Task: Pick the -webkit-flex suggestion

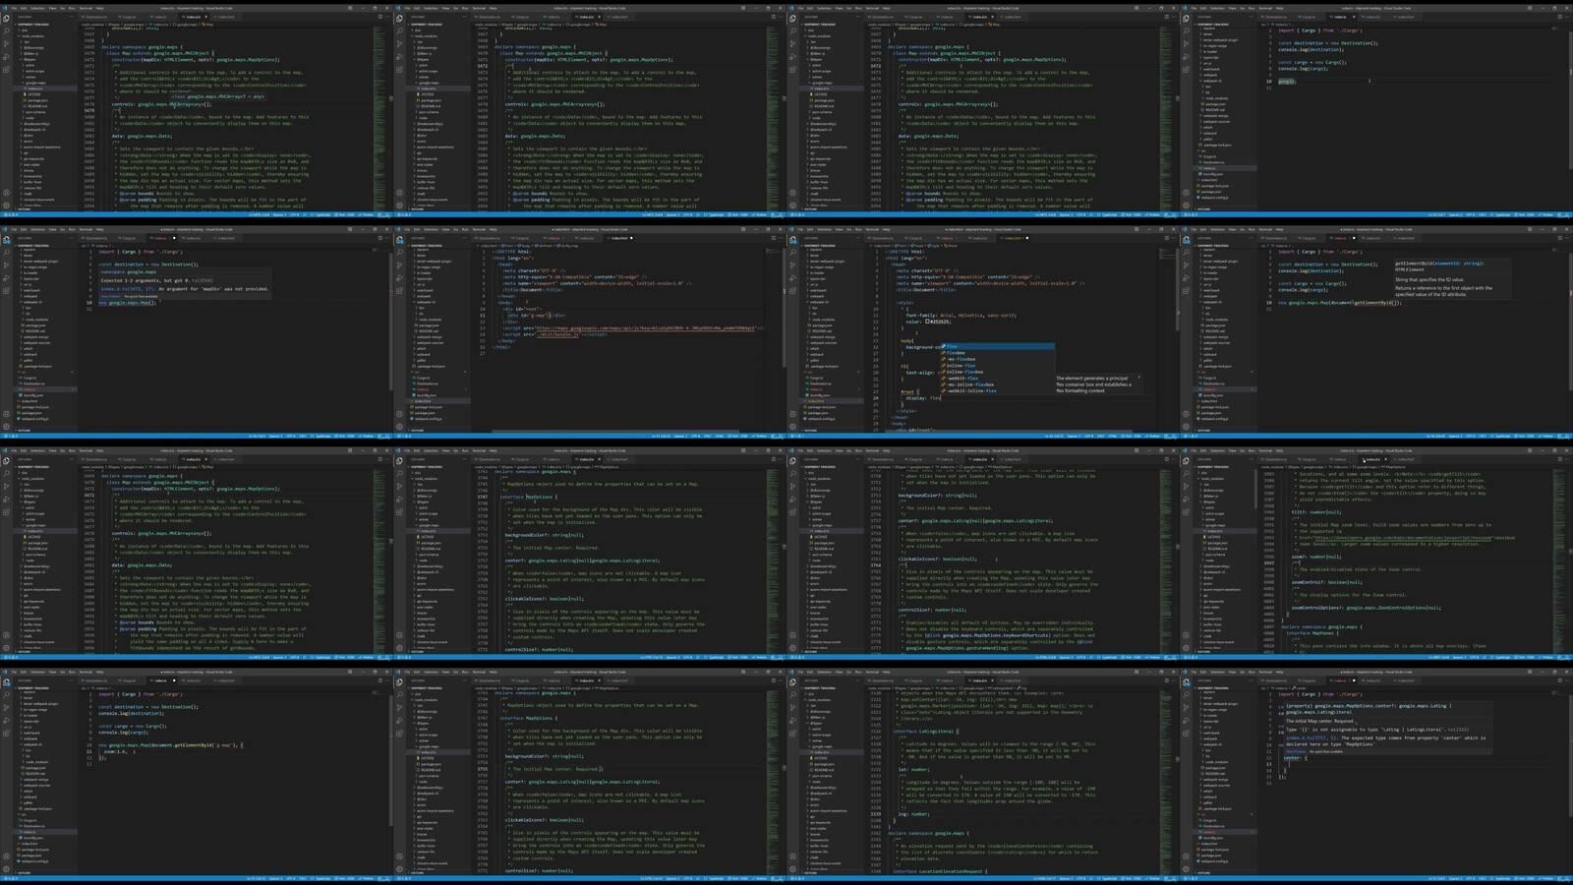Action: [x=997, y=379]
